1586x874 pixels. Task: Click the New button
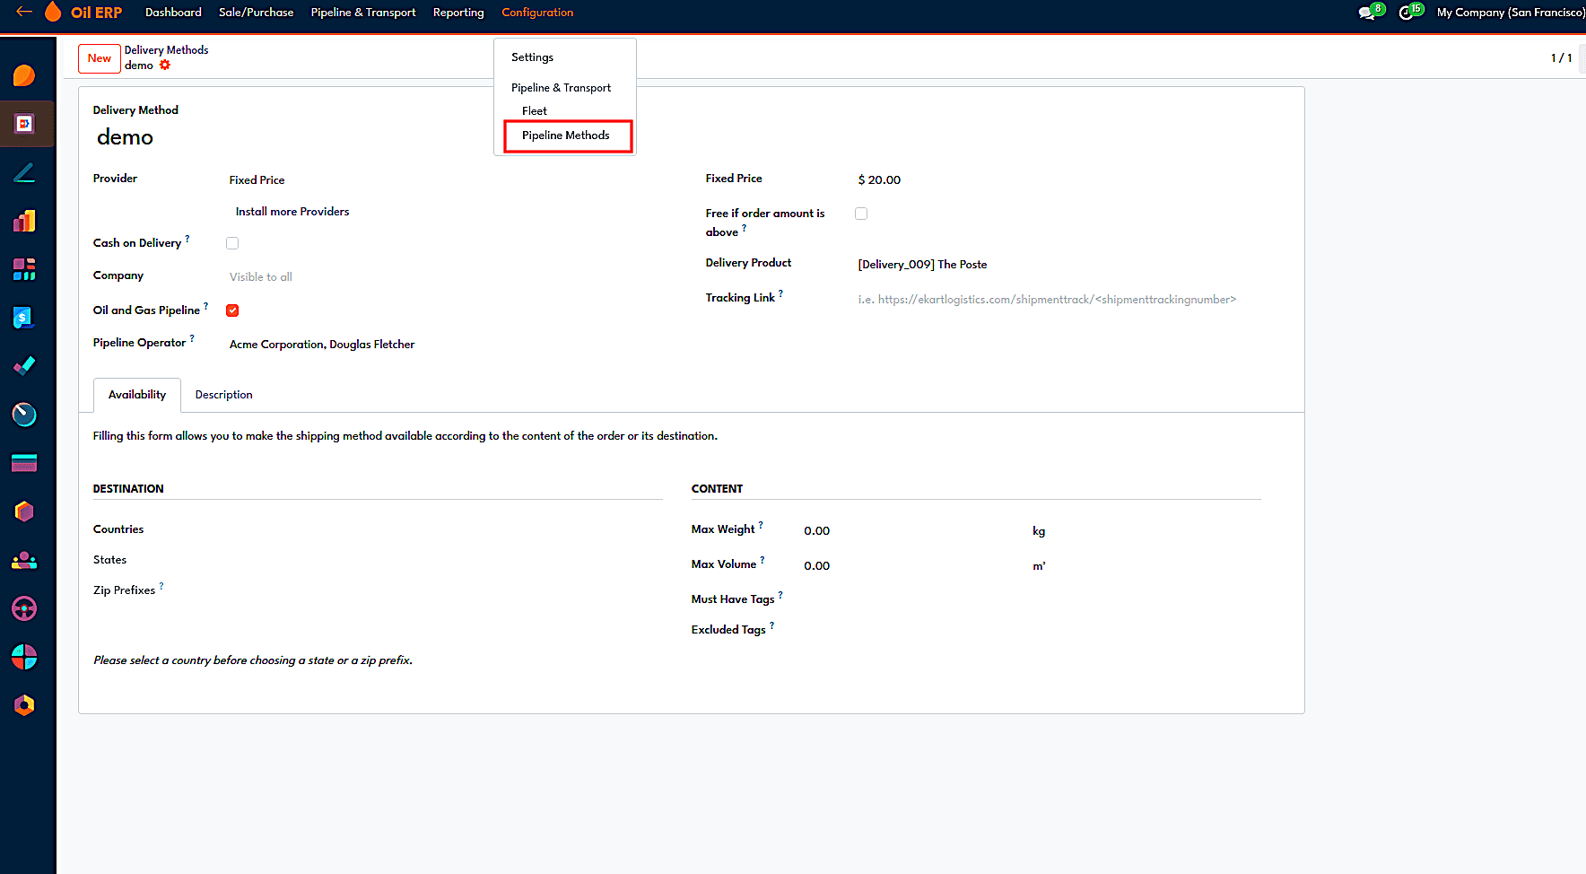click(x=100, y=58)
